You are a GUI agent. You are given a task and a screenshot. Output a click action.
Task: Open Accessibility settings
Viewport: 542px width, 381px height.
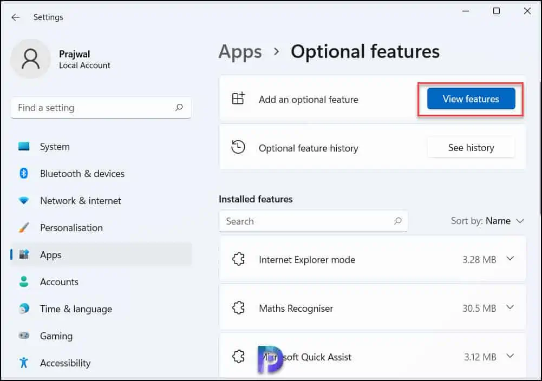[101, 363]
